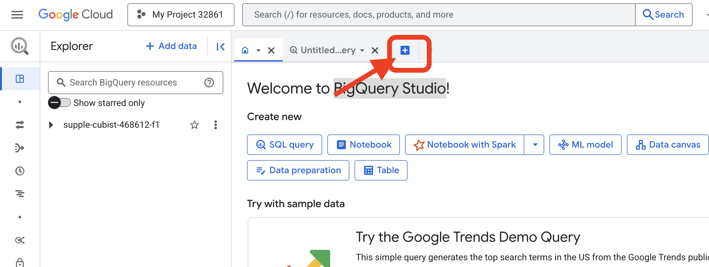Create a new ML model
Viewport: 709px width, 267px height.
pyautogui.click(x=585, y=144)
